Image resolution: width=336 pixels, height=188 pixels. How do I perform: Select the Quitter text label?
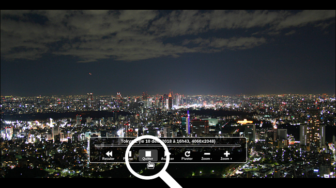tap(148, 159)
